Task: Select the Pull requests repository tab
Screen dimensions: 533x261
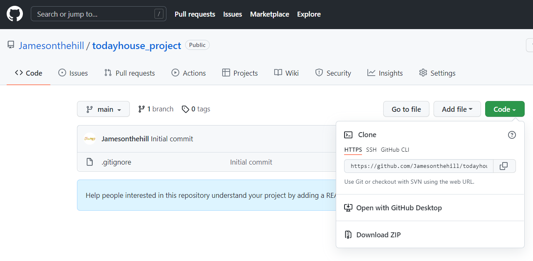Action: pyautogui.click(x=129, y=73)
